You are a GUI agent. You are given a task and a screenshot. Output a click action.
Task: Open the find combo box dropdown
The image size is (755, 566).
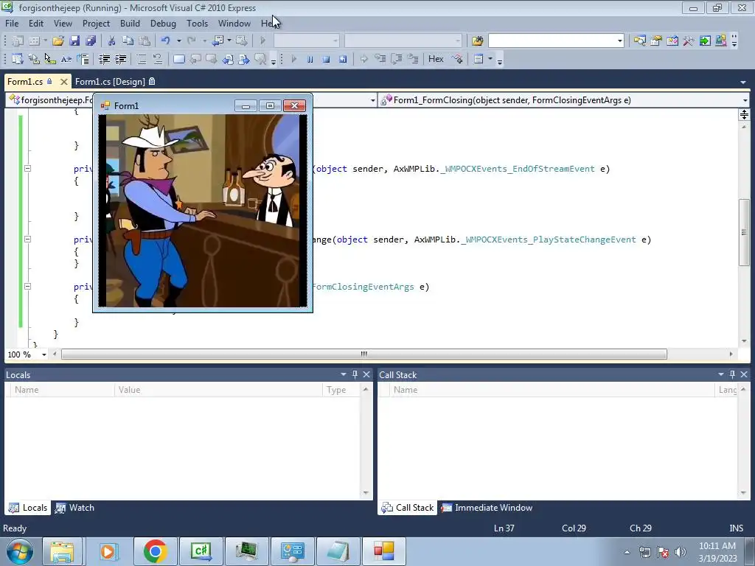tap(619, 41)
